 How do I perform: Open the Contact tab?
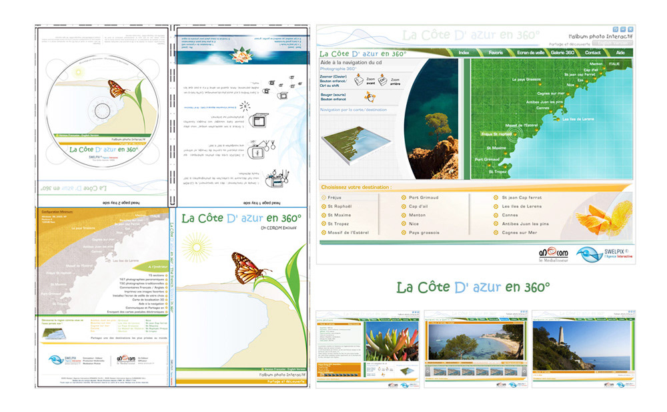pos(592,53)
